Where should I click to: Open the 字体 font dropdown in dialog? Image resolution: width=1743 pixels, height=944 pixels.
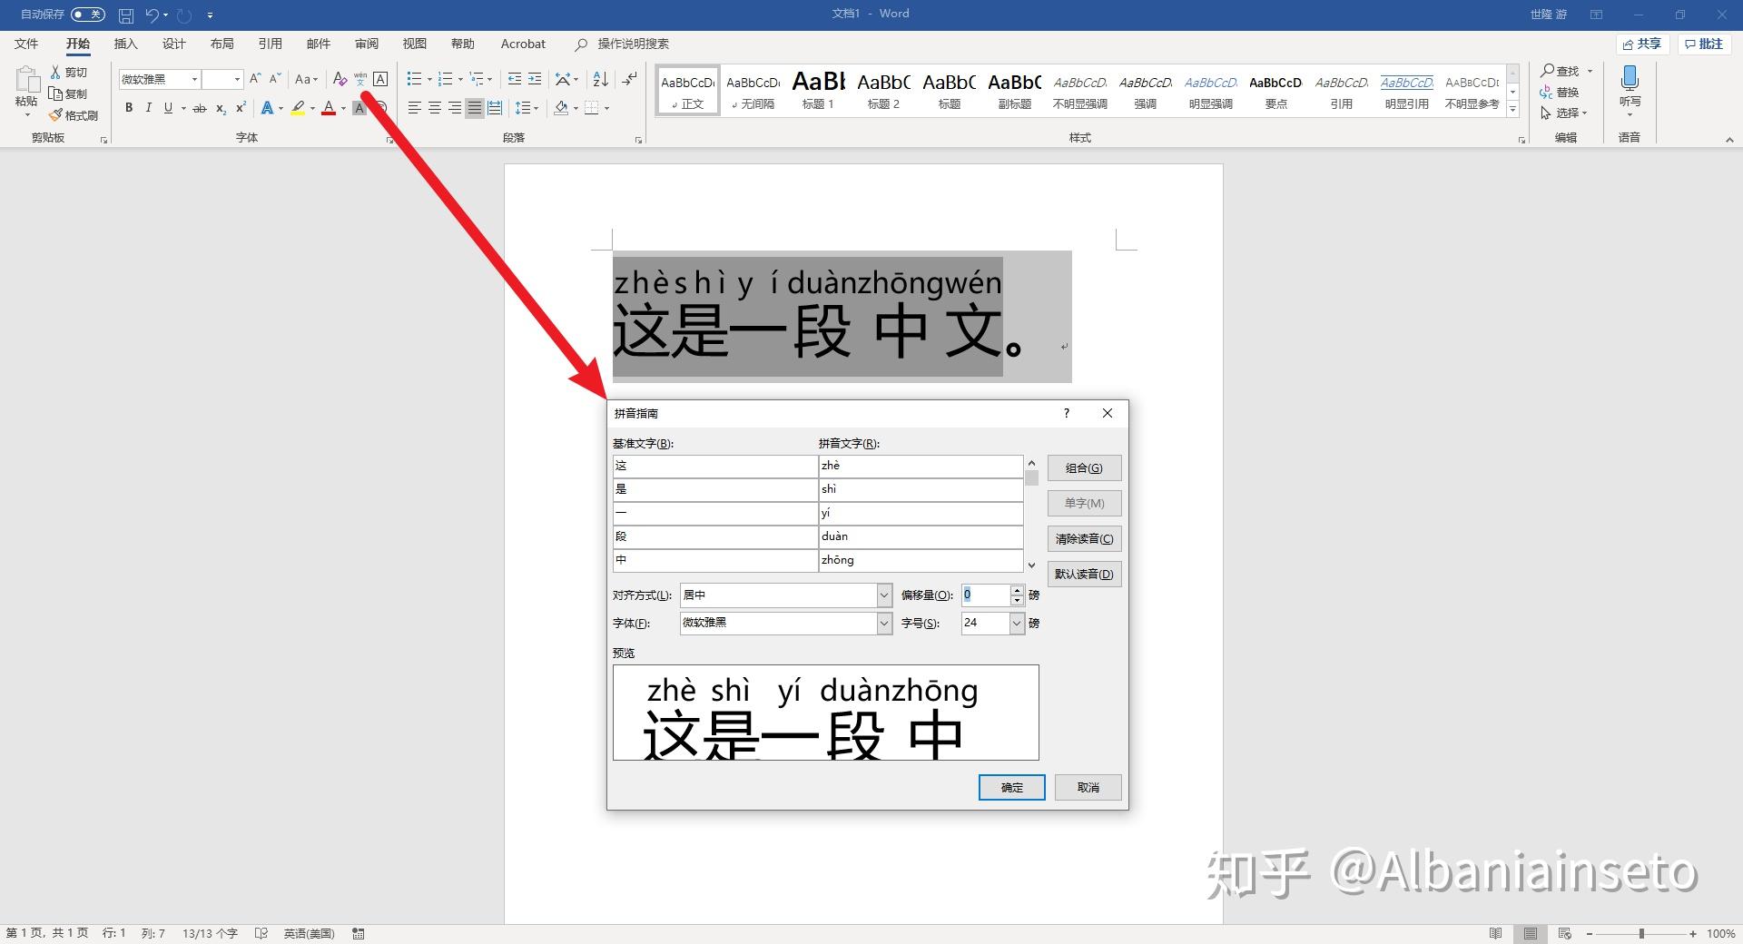(884, 624)
